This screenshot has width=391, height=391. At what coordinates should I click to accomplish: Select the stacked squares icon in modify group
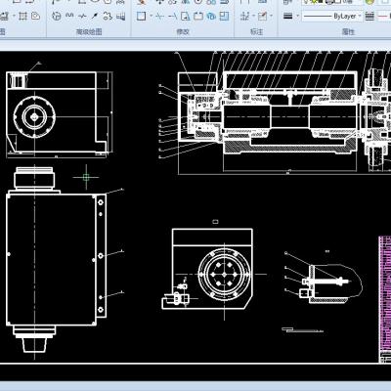(x=224, y=16)
